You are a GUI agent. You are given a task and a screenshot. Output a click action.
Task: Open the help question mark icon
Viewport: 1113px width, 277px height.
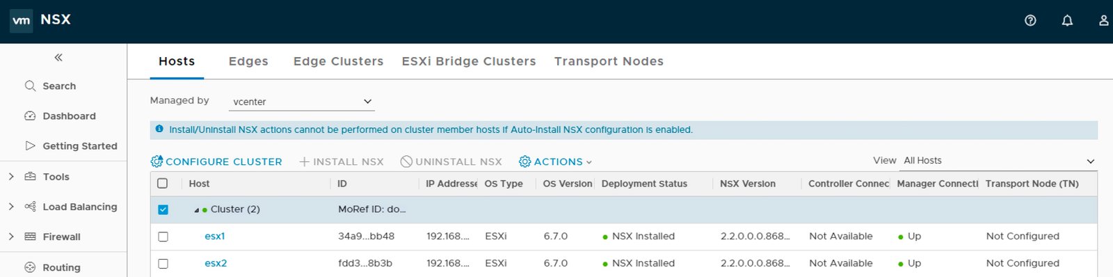(x=1030, y=21)
